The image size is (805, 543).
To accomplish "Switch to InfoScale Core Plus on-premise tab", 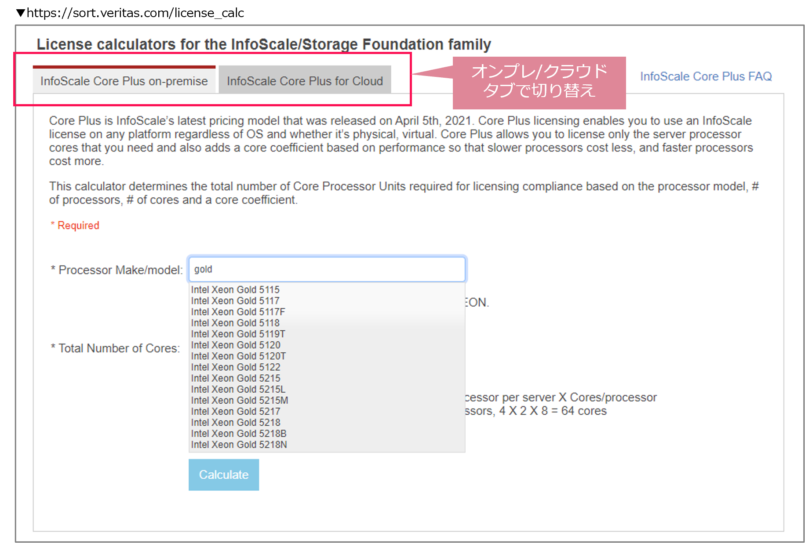I will [124, 81].
